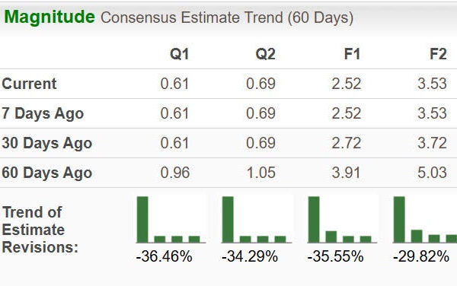Click the Q1 revisions bar chart
This screenshot has height=286, width=457.
[171, 220]
